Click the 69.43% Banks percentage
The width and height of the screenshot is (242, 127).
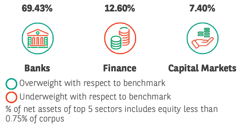click(37, 8)
